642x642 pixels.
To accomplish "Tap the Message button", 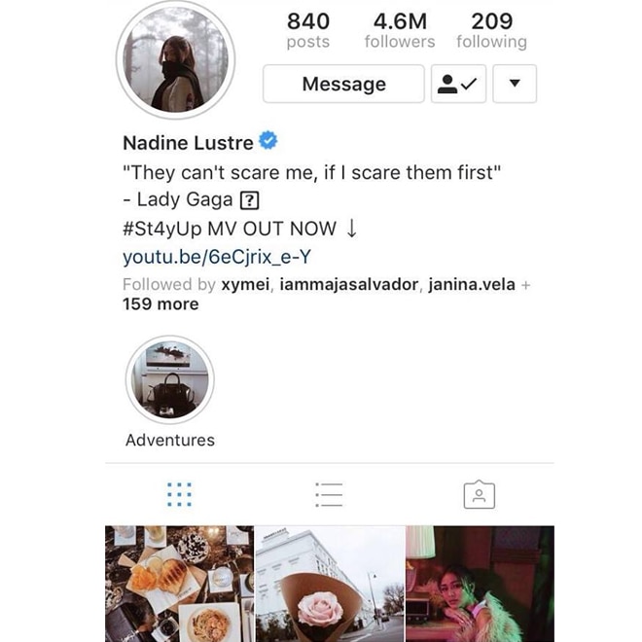I will coord(343,84).
